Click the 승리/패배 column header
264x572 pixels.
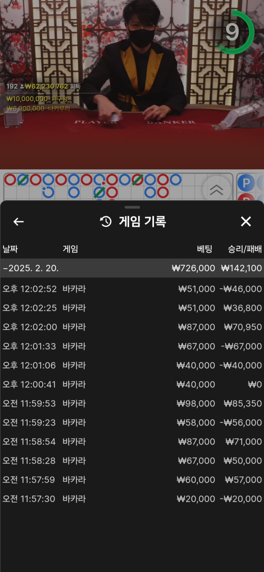point(245,249)
